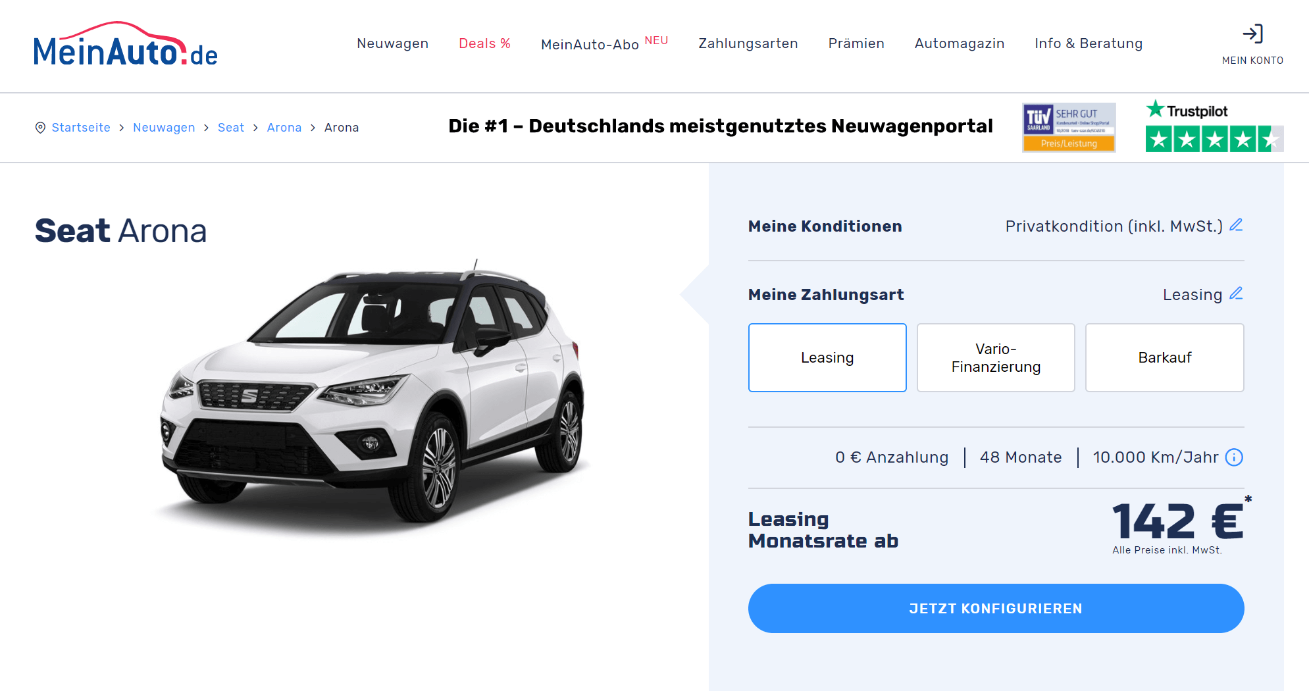Open the Mein Konto login icon
1309x691 pixels.
tap(1252, 34)
